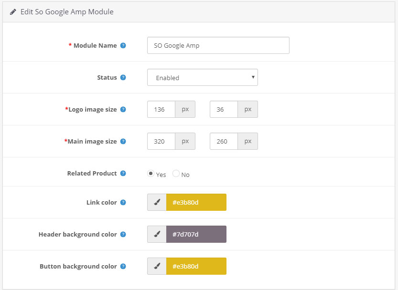Focus the Module Name text field
This screenshot has width=398, height=290.
tap(218, 45)
